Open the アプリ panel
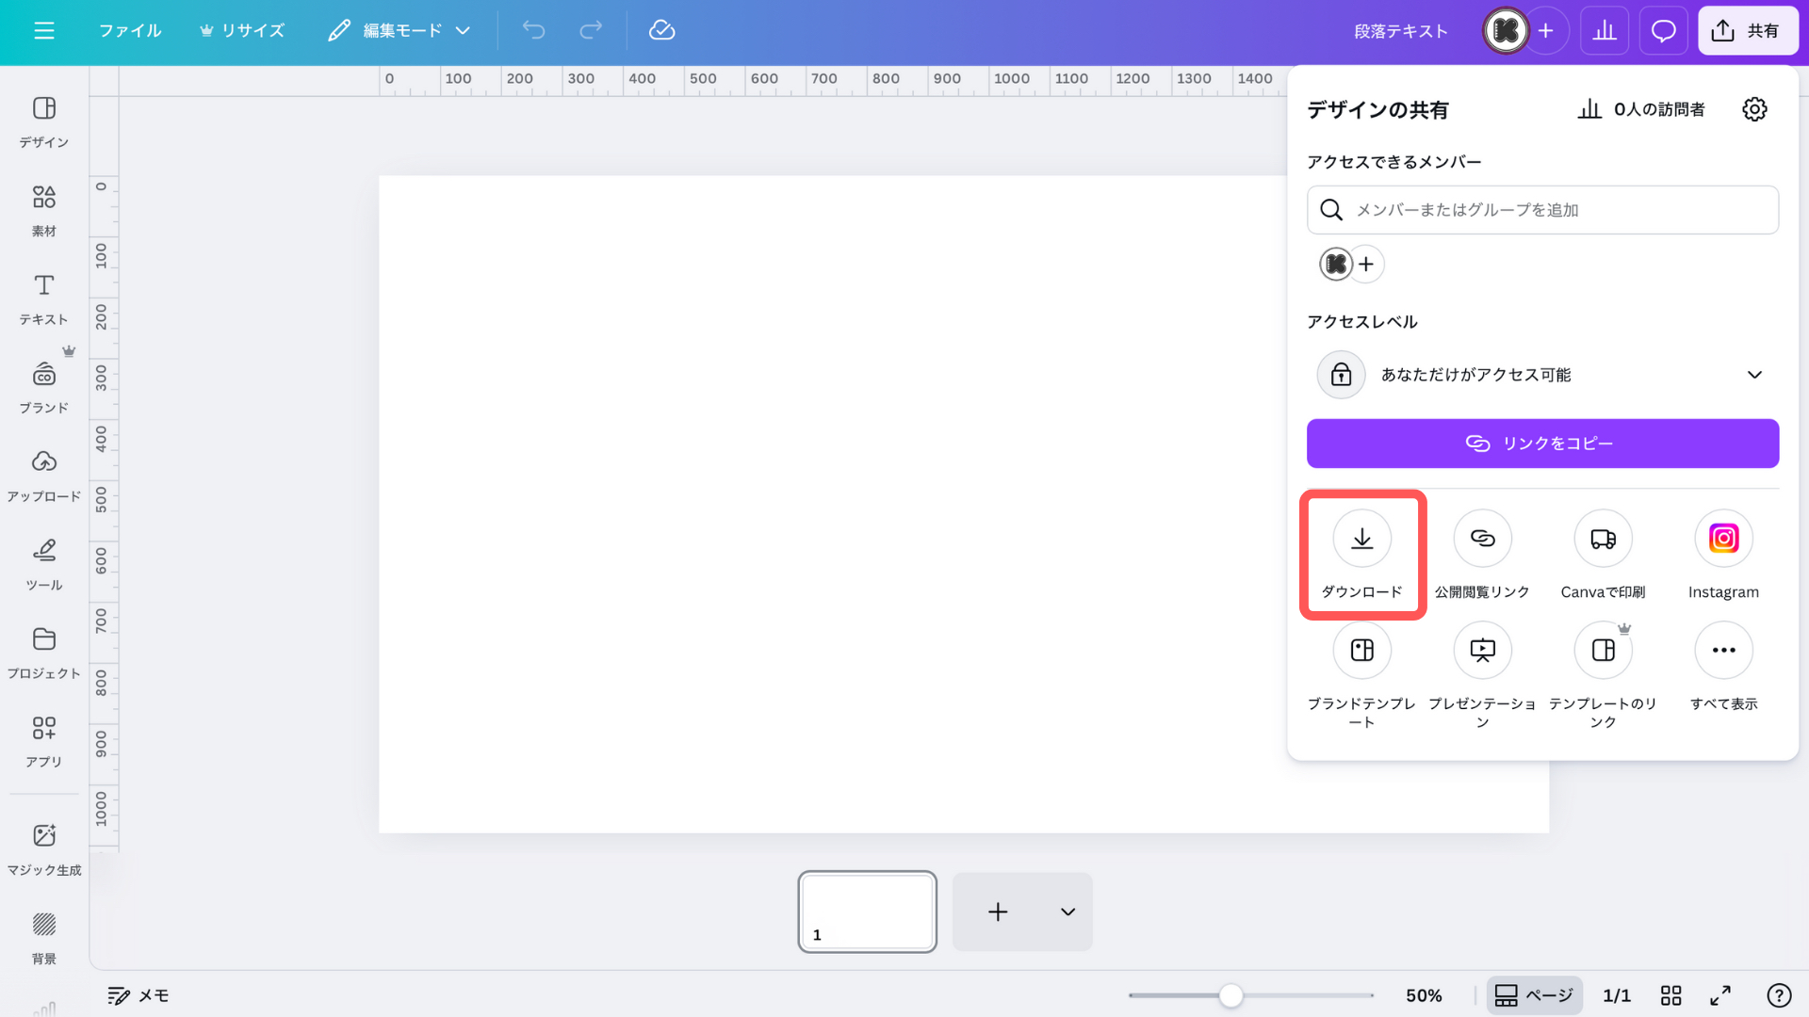 pos(44,742)
